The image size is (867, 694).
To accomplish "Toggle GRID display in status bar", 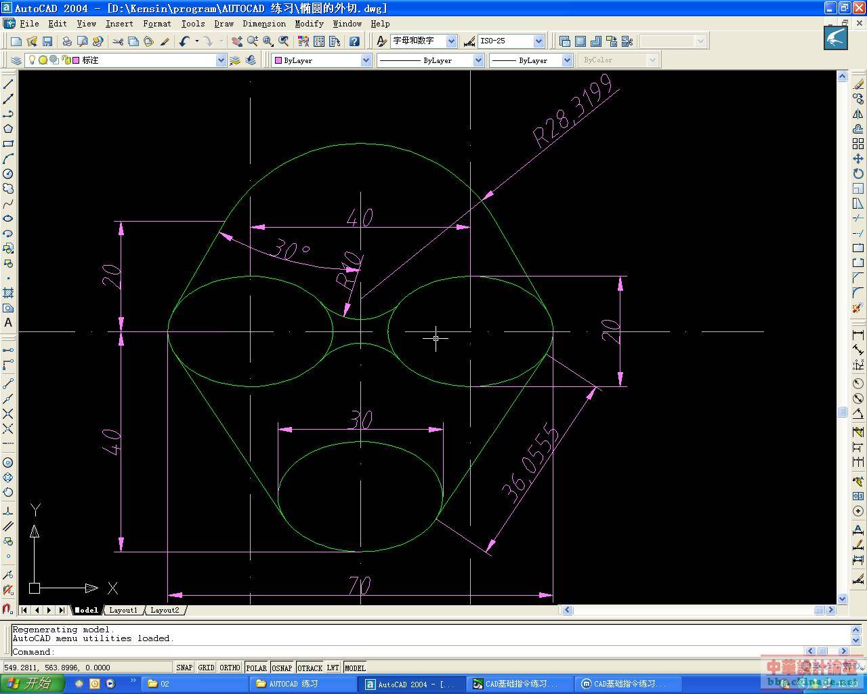I will click(206, 668).
